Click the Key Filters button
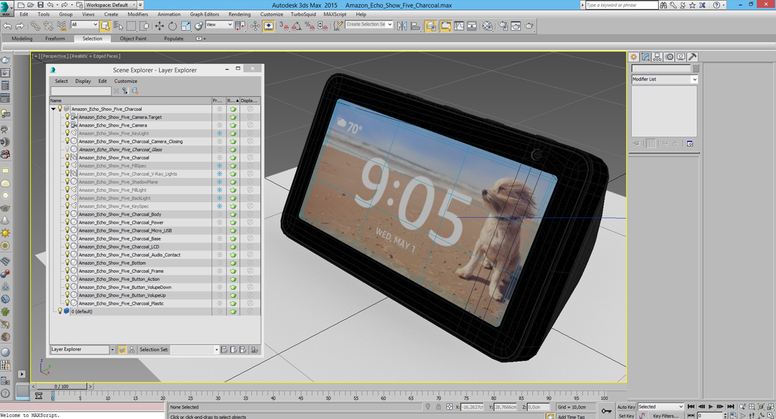This screenshot has width=776, height=419. point(666,416)
